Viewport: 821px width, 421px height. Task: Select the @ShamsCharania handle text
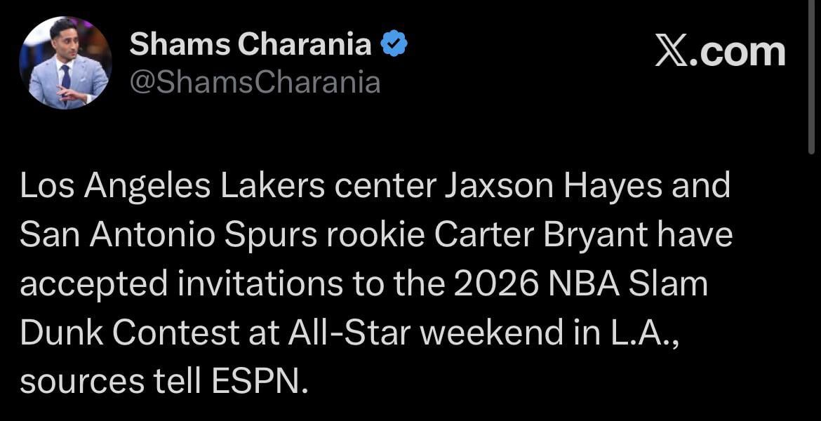pos(255,82)
